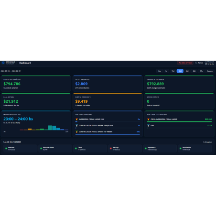Click the $21.912 current cash value
The image size is (216, 216).
pyautogui.click(x=11, y=101)
